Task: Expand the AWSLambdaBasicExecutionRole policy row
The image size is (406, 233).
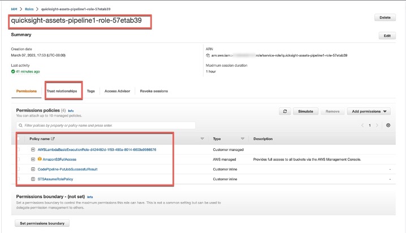Action: tap(33, 150)
